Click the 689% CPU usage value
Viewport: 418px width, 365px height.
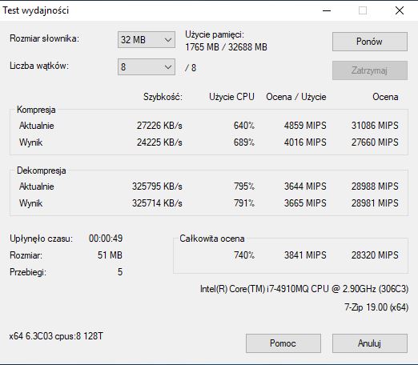coord(244,142)
